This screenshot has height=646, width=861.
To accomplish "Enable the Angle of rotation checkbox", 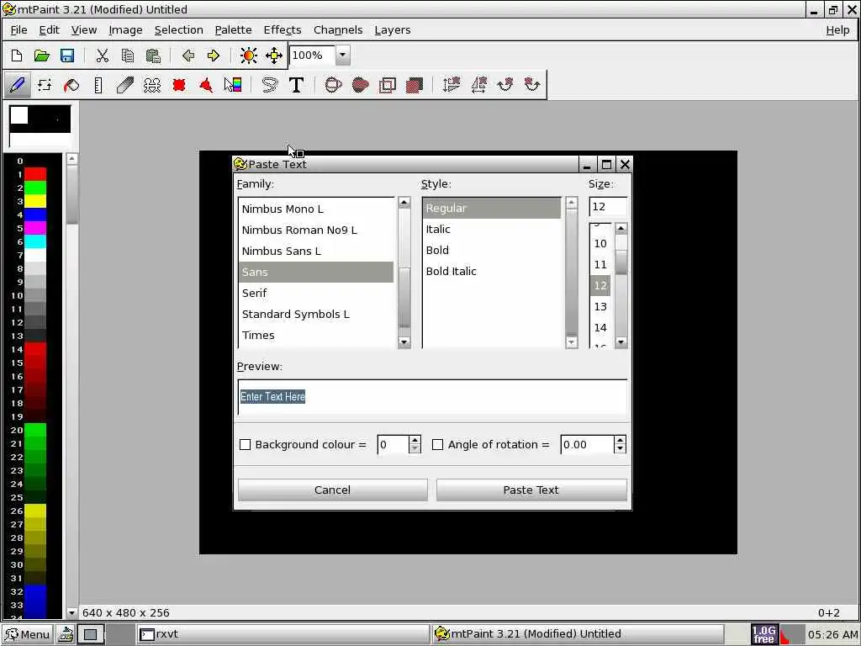I will pyautogui.click(x=437, y=444).
